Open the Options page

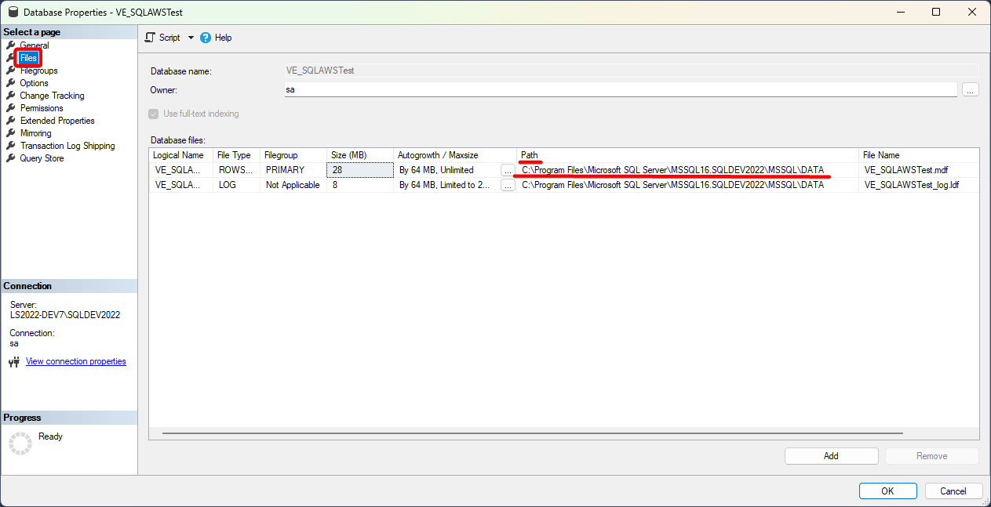[35, 83]
